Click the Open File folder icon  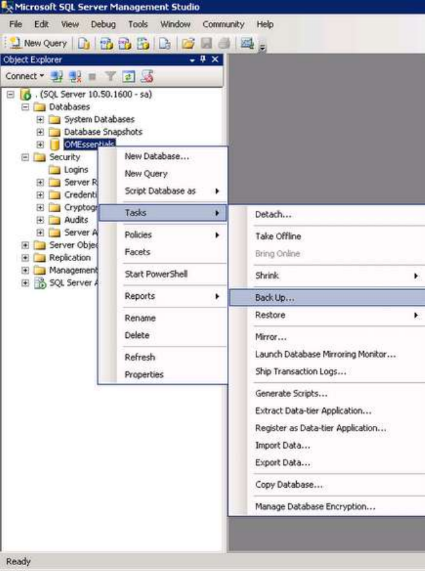pos(187,44)
